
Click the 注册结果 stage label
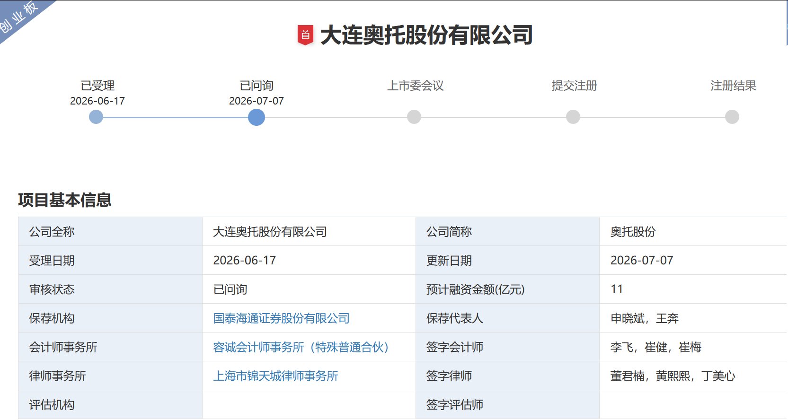pos(733,86)
